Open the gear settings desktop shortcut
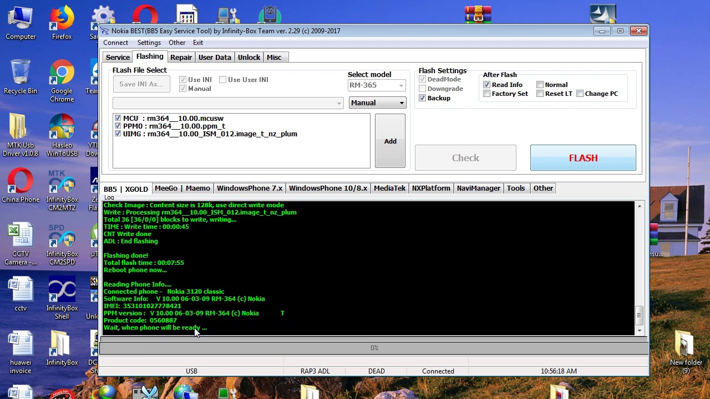 click(x=103, y=16)
